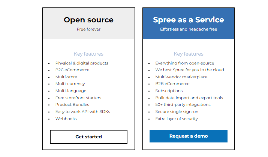Click the Request a demo button
The image size is (268, 157).
point(189,136)
